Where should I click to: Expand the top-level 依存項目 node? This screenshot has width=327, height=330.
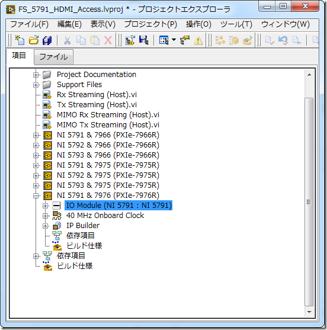click(36, 256)
